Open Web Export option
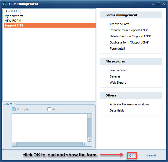 pos(118,83)
